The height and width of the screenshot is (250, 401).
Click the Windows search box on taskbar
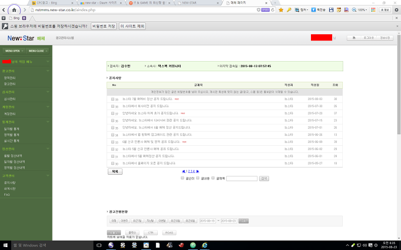coord(52,245)
